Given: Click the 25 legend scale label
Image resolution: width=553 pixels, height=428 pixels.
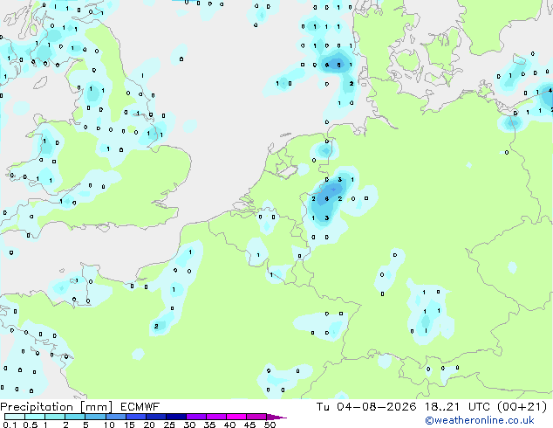Looking at the screenshot, I should point(169,425).
